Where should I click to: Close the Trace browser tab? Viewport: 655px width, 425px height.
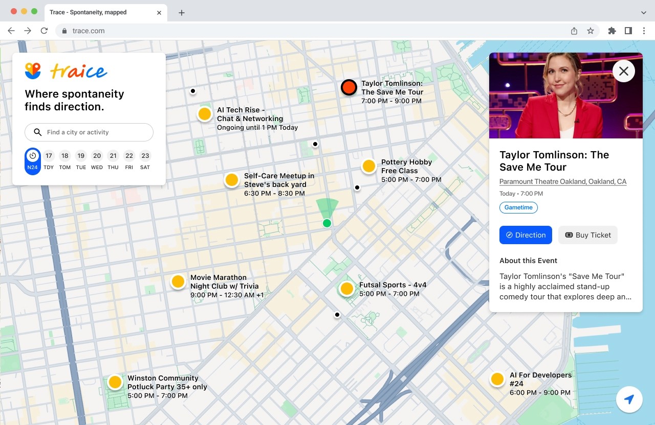[x=159, y=12]
